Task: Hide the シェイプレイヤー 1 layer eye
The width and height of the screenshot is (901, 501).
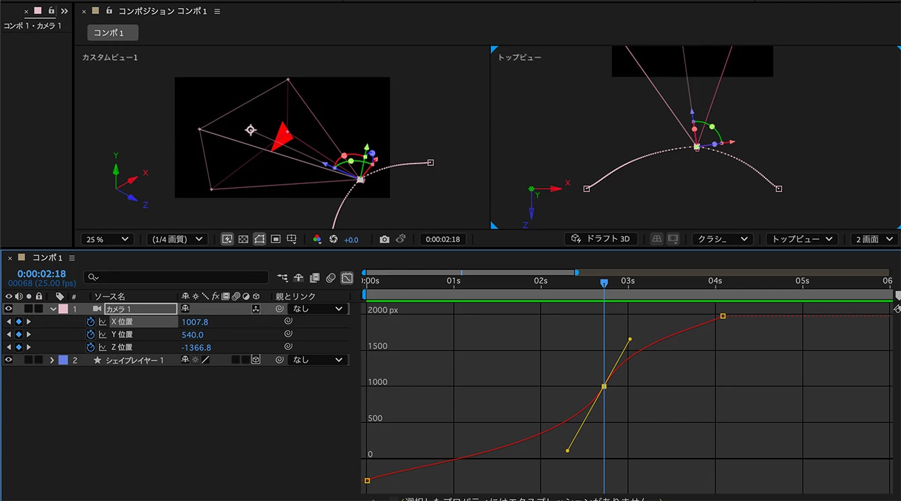Action: (9, 360)
